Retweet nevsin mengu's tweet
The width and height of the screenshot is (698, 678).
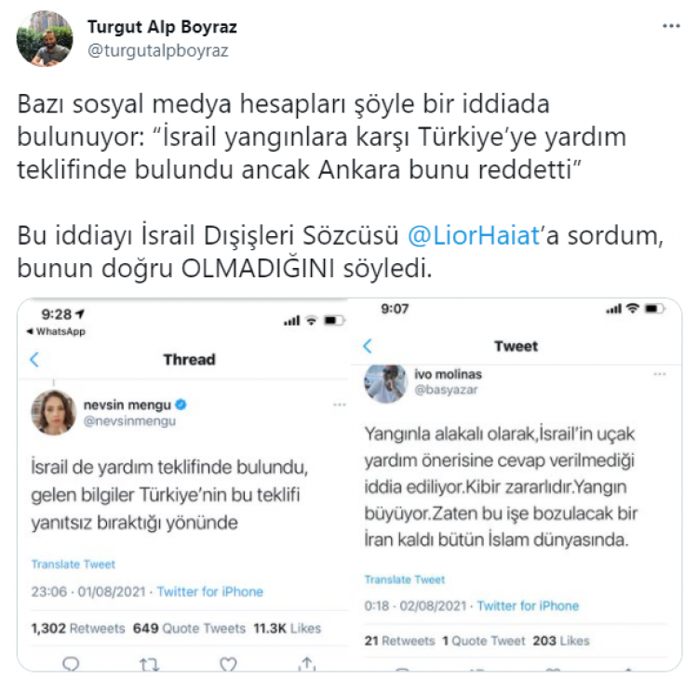(x=149, y=664)
